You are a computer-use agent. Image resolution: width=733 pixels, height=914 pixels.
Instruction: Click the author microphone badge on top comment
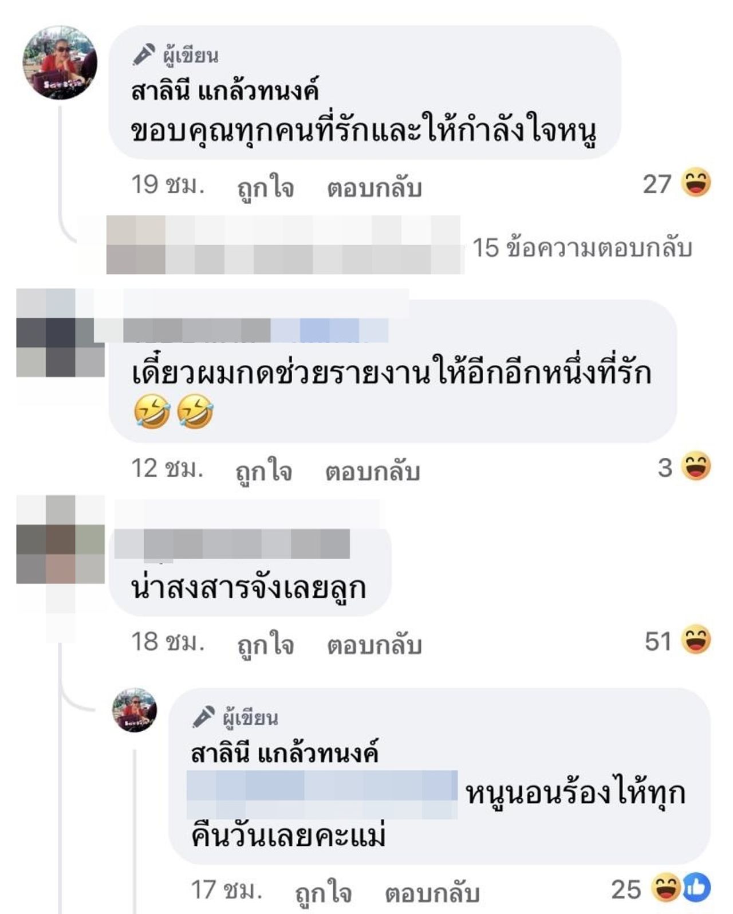click(x=144, y=54)
